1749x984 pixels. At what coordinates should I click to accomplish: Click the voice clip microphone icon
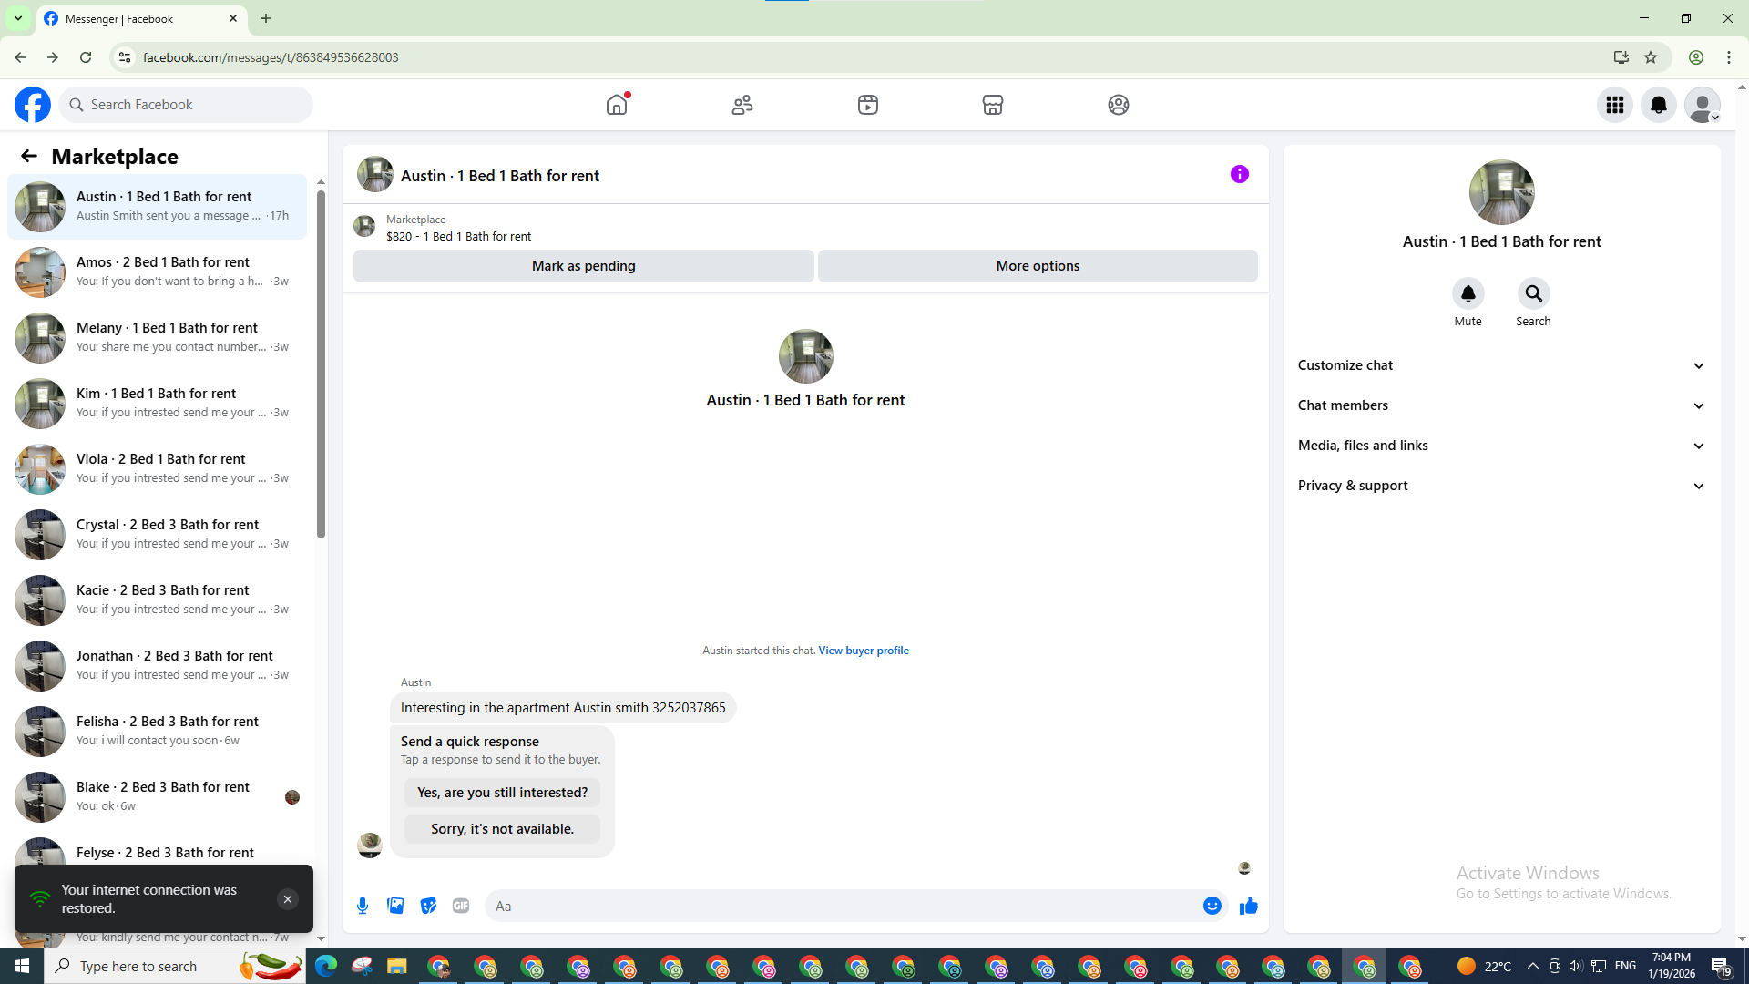point(363,906)
